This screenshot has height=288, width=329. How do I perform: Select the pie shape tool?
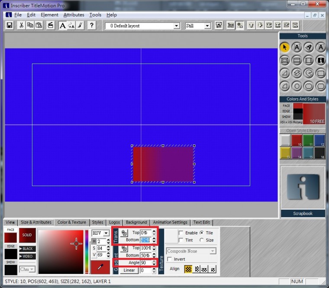point(309,73)
